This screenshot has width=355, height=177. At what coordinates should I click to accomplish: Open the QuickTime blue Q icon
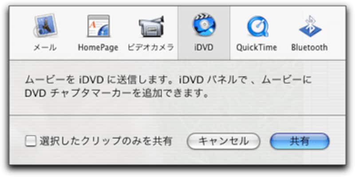coord(258,26)
